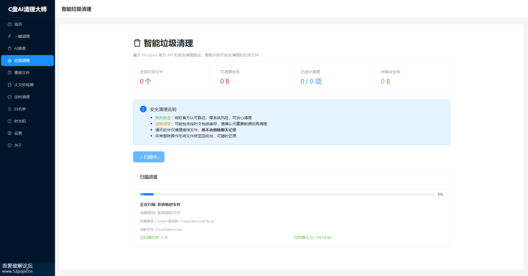Click the clock icon for 定时清理

tap(9, 97)
